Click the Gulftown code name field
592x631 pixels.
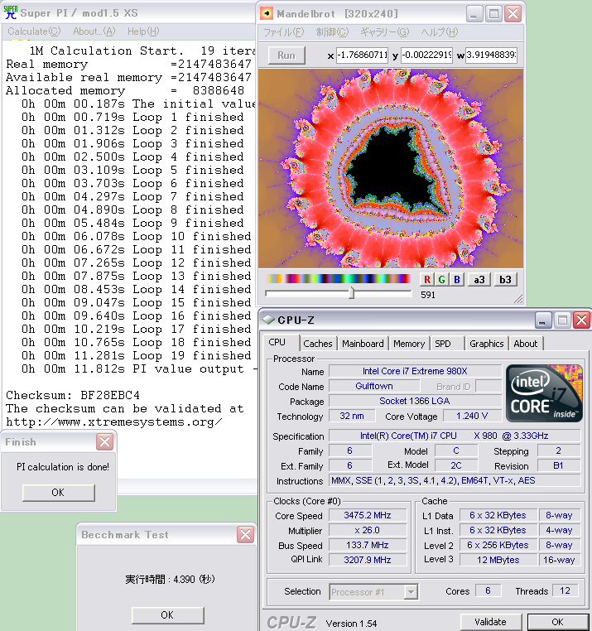[x=374, y=386]
